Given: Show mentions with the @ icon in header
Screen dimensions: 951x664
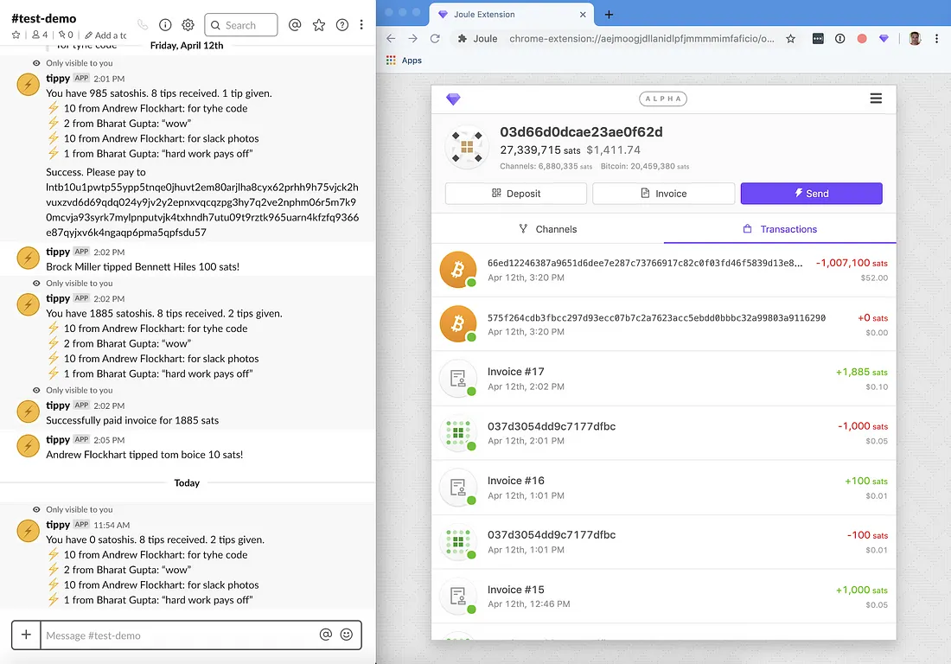Looking at the screenshot, I should click(295, 25).
